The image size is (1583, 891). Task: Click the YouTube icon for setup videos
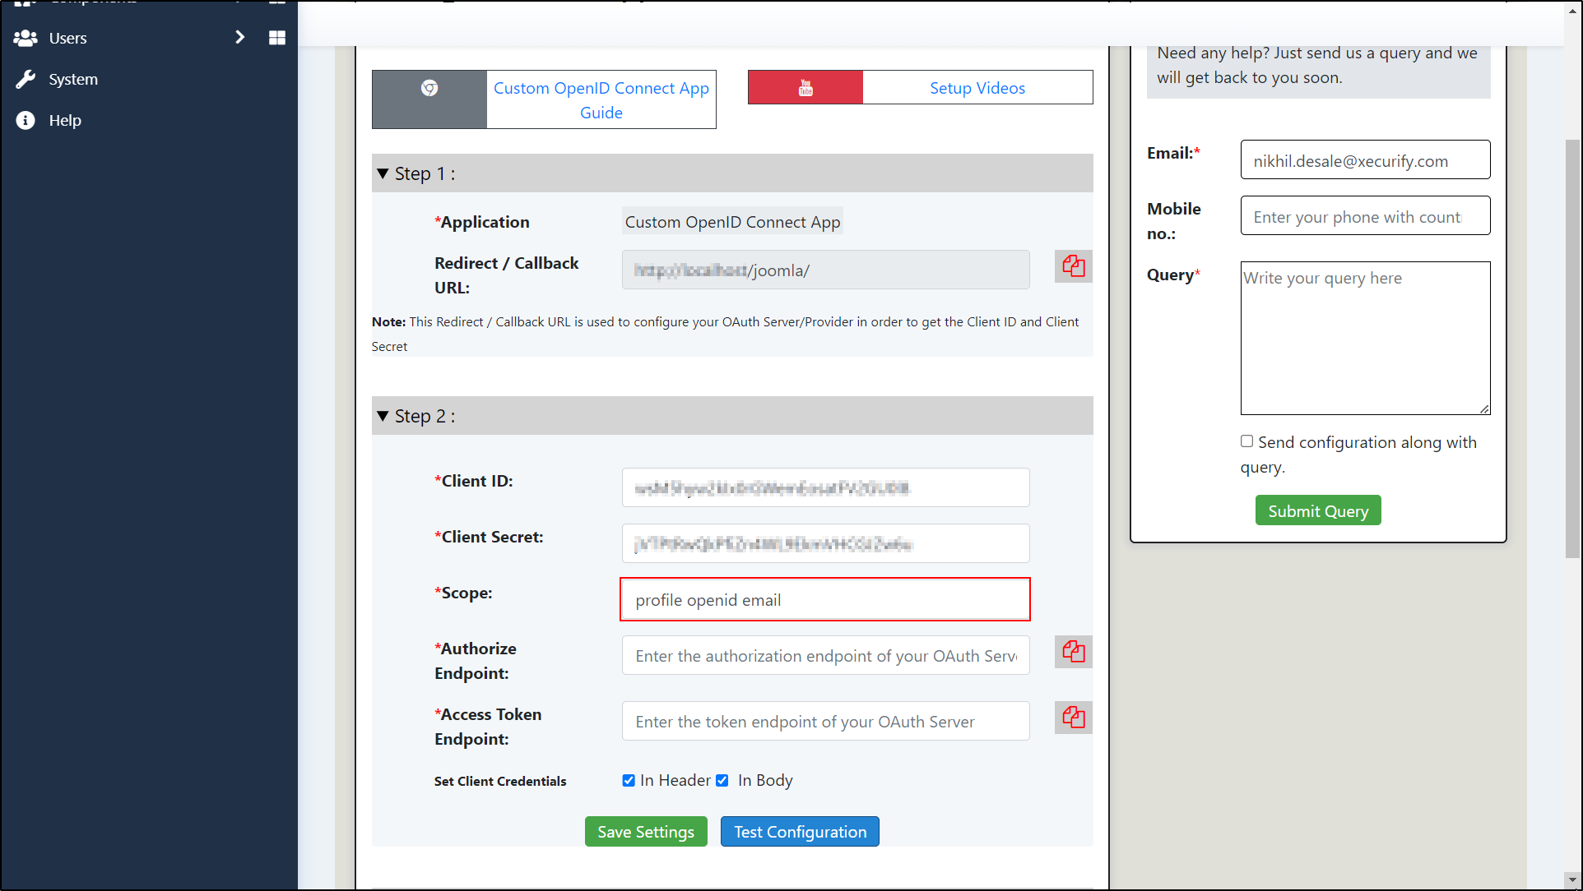tap(805, 88)
